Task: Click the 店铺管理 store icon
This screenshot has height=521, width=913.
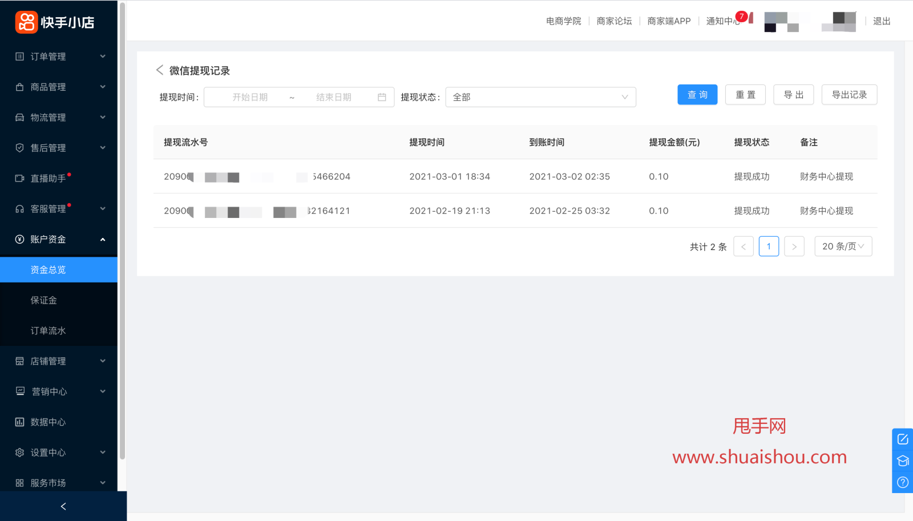Action: point(19,361)
